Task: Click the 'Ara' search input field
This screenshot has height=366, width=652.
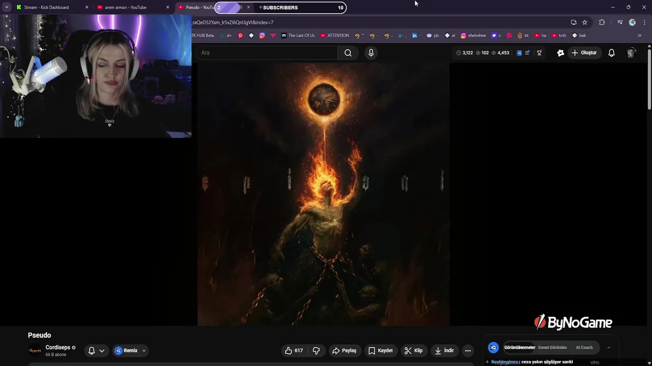Action: (267, 53)
